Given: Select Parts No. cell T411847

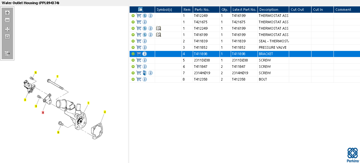Looking at the screenshot, I should [206, 67].
